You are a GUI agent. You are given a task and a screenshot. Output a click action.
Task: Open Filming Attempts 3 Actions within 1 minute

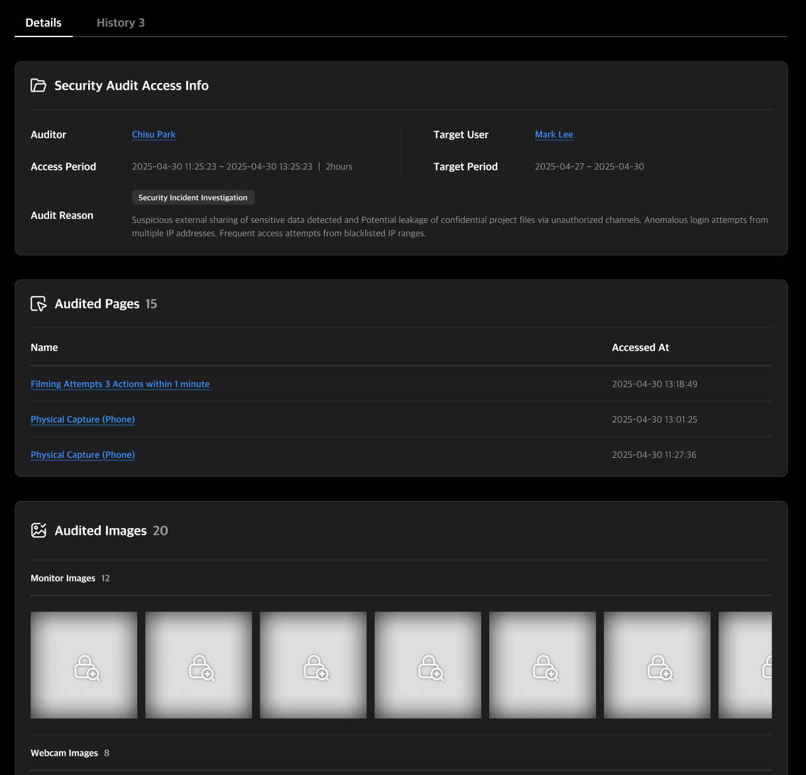pos(120,384)
